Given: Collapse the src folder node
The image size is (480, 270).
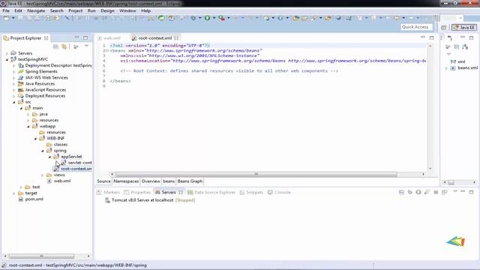Looking at the screenshot, I should pos(14,102).
